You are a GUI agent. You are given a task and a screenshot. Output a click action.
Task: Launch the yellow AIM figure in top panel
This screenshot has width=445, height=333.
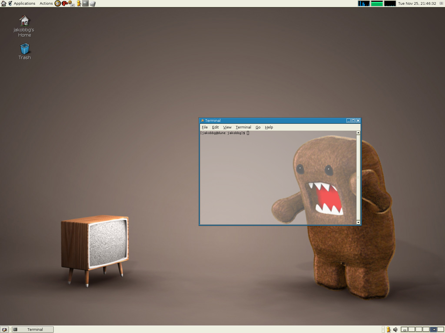79,3
